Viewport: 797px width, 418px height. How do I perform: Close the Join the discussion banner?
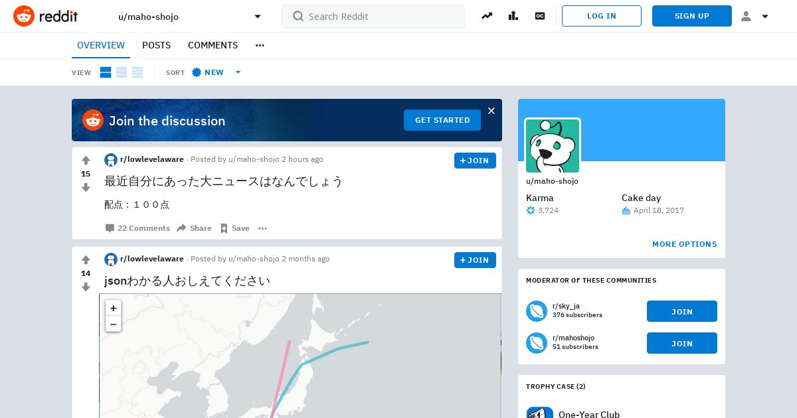click(491, 111)
